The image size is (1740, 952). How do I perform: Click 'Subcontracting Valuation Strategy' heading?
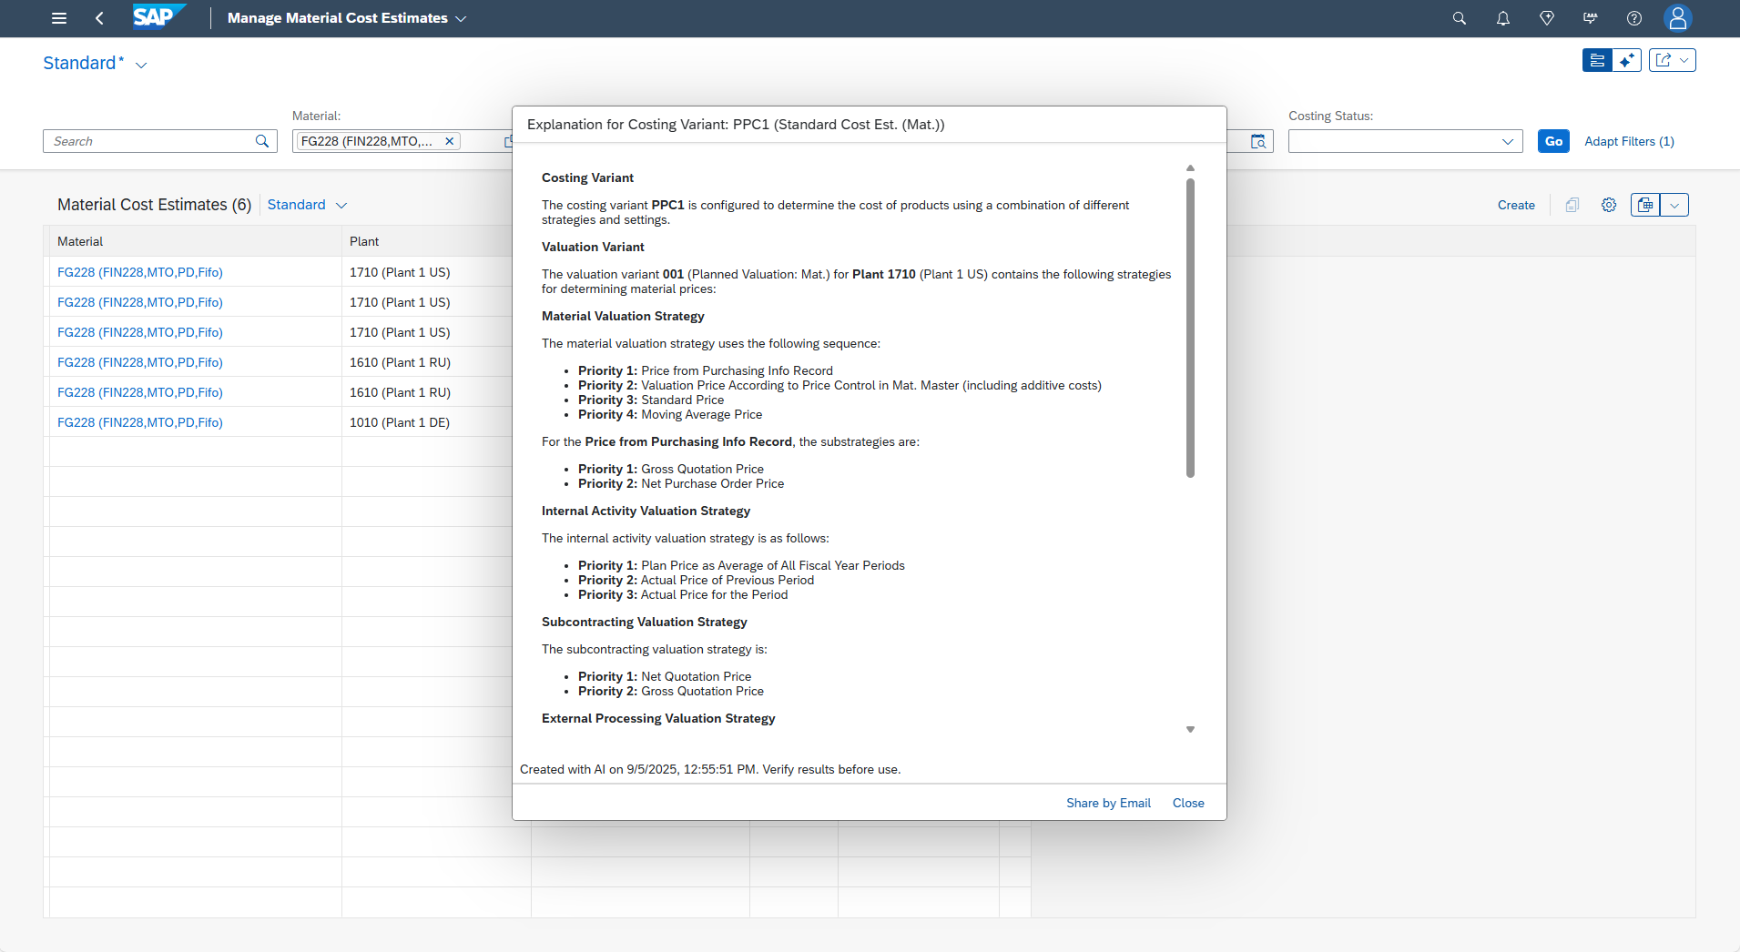click(x=644, y=622)
